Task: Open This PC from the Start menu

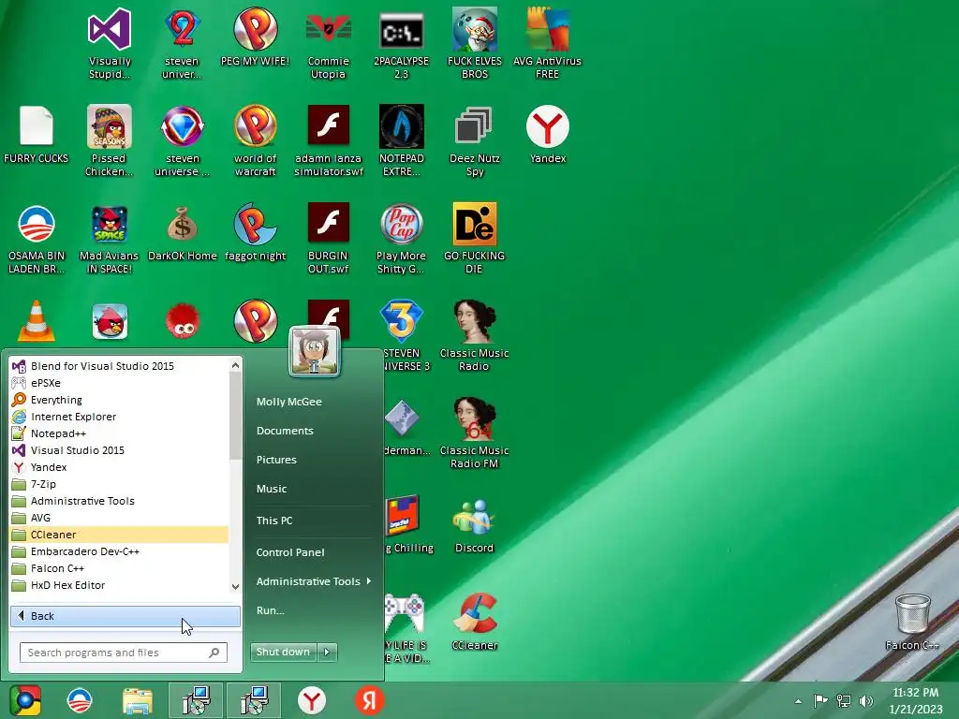Action: click(x=274, y=521)
